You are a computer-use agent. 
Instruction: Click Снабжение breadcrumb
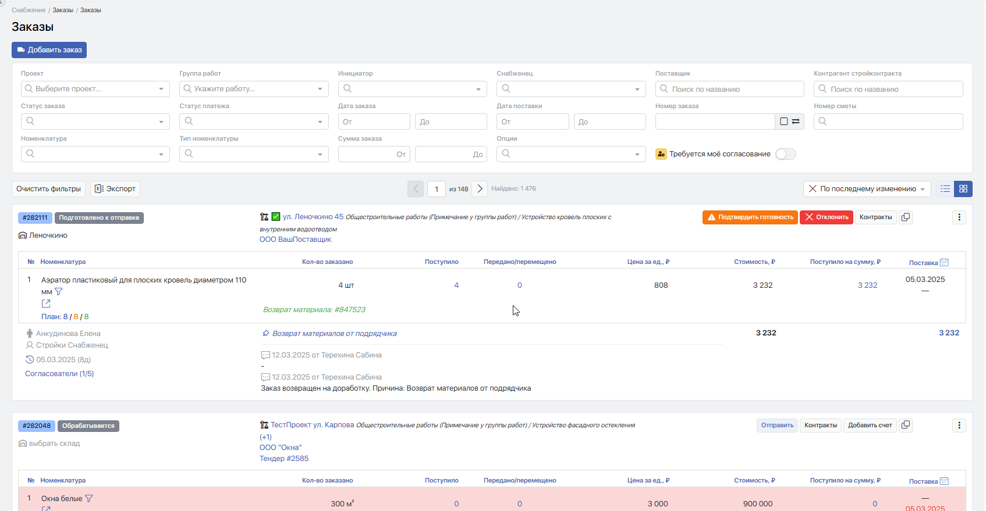click(29, 10)
